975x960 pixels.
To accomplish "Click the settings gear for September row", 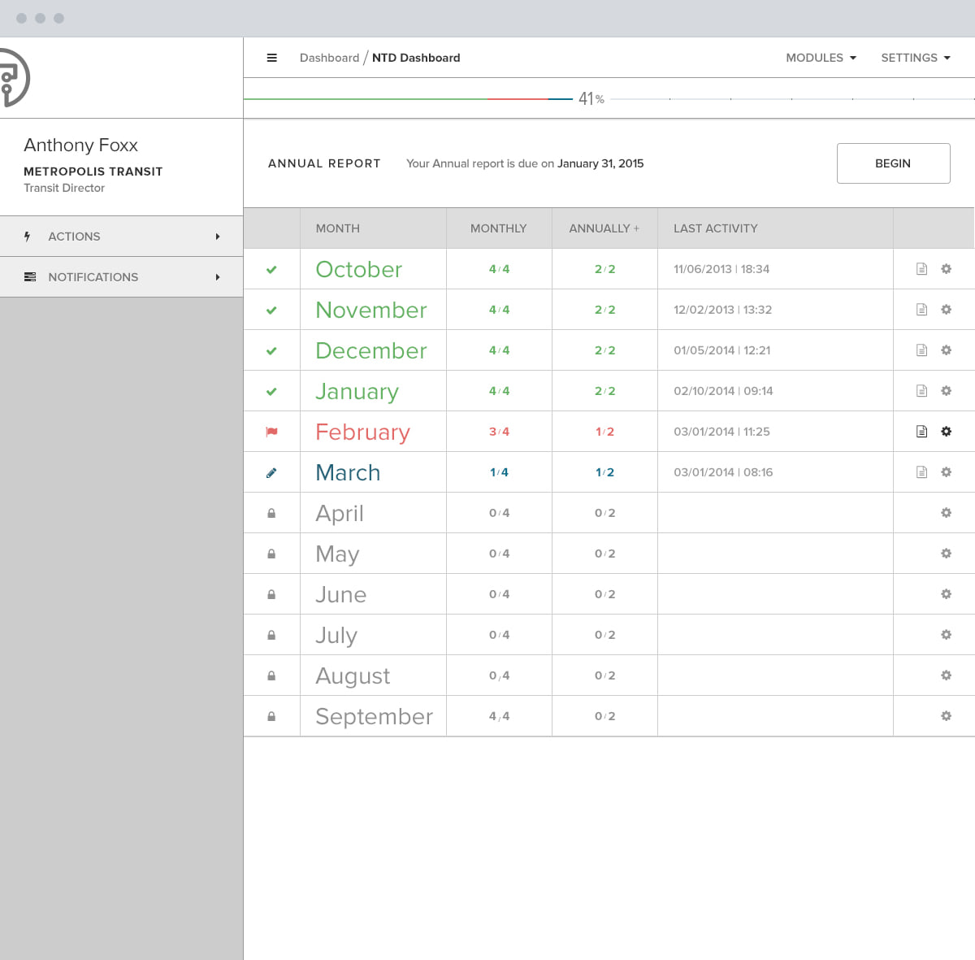I will click(946, 716).
